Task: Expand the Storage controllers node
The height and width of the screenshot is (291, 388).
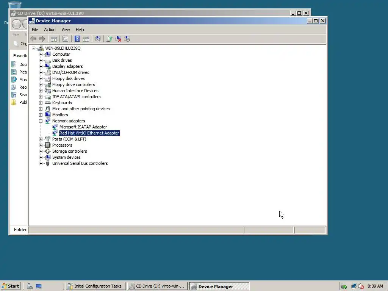Action: 41,151
